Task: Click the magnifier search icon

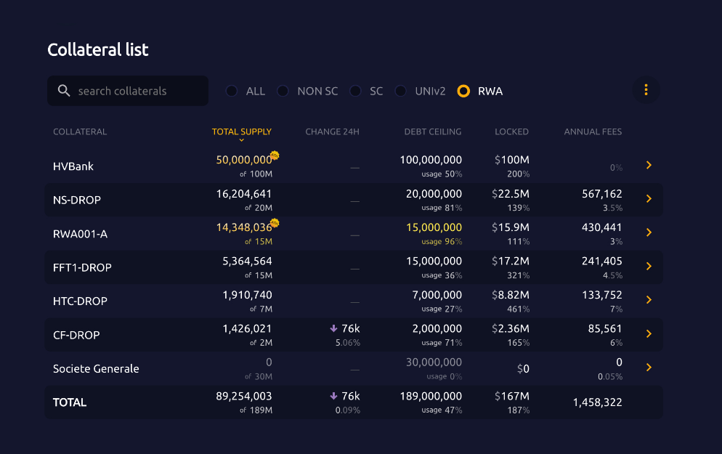Action: [x=64, y=91]
